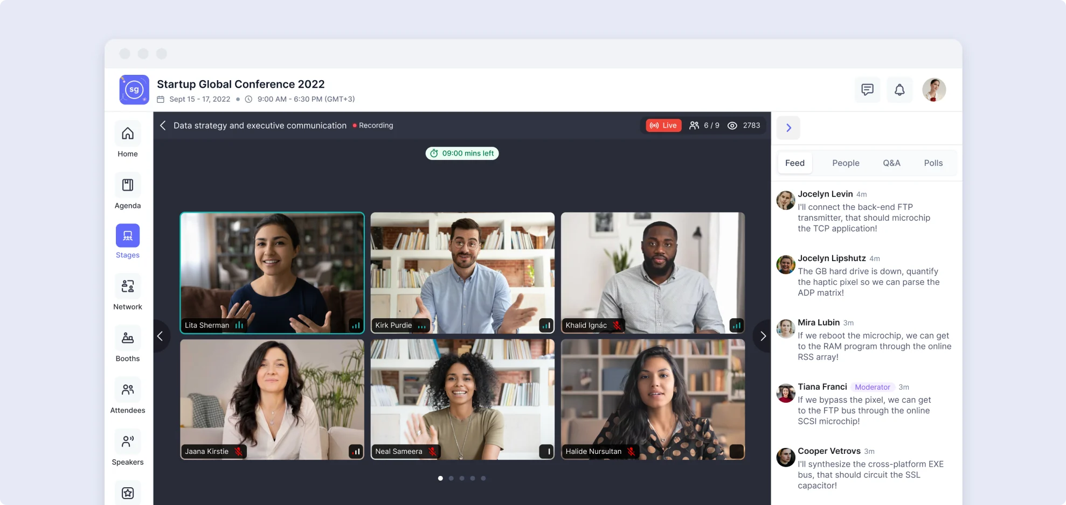Click Jocelyn Levin's name in the feed

(x=825, y=194)
